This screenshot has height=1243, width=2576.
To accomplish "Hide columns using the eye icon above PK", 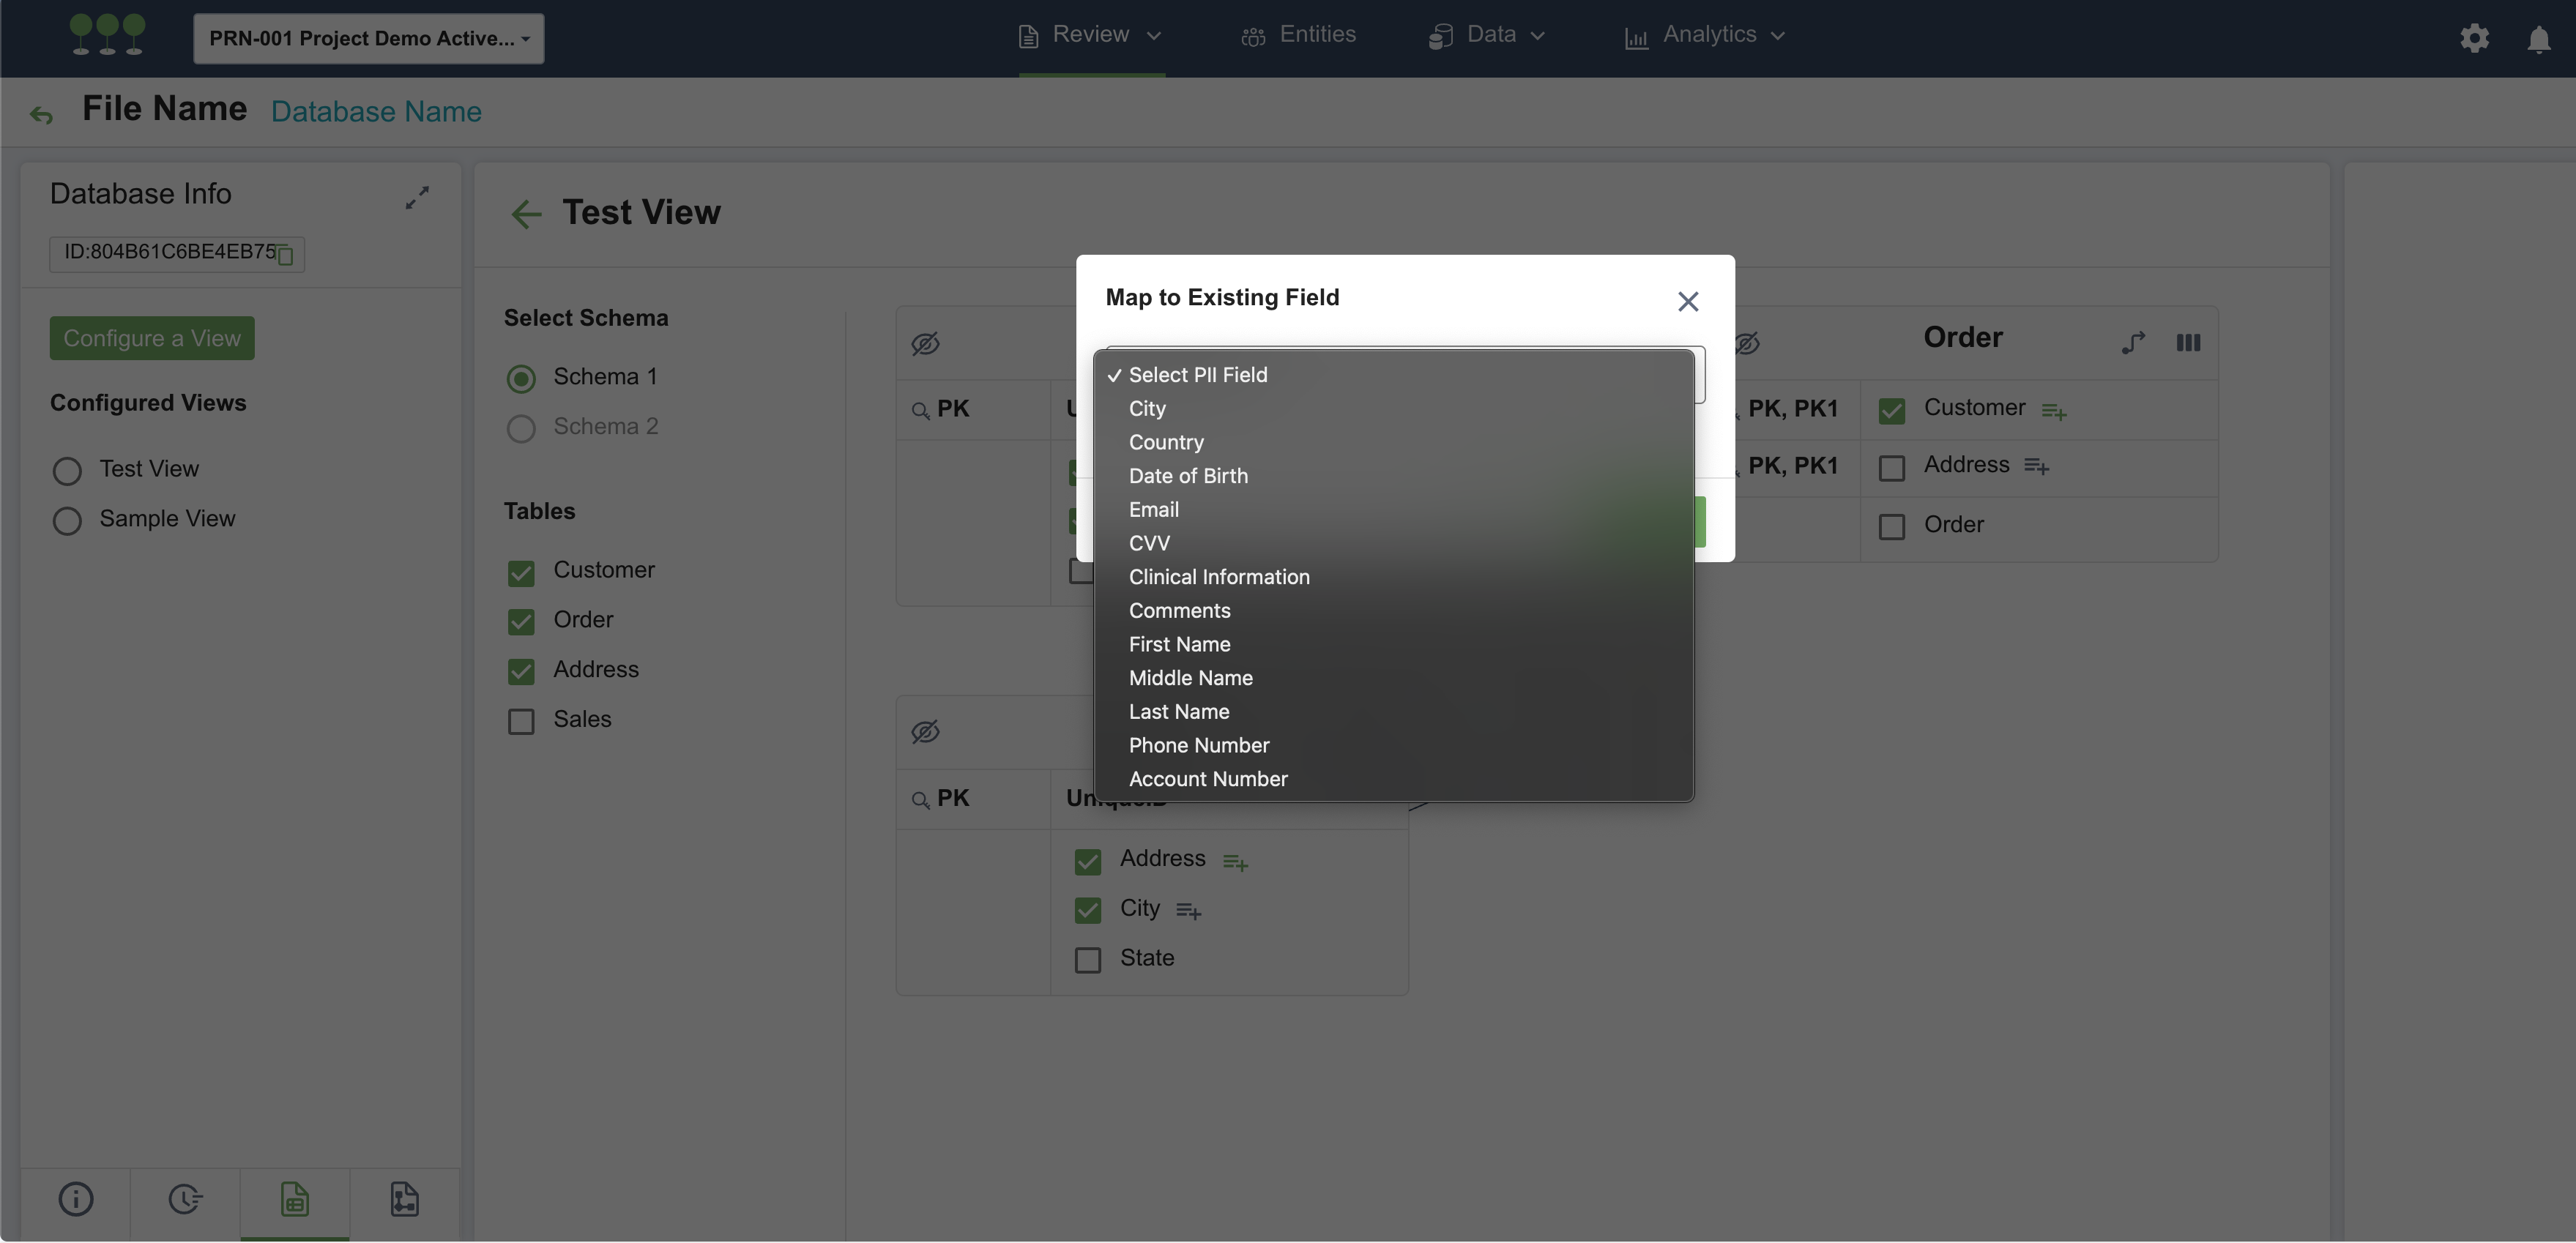I will pyautogui.click(x=926, y=343).
